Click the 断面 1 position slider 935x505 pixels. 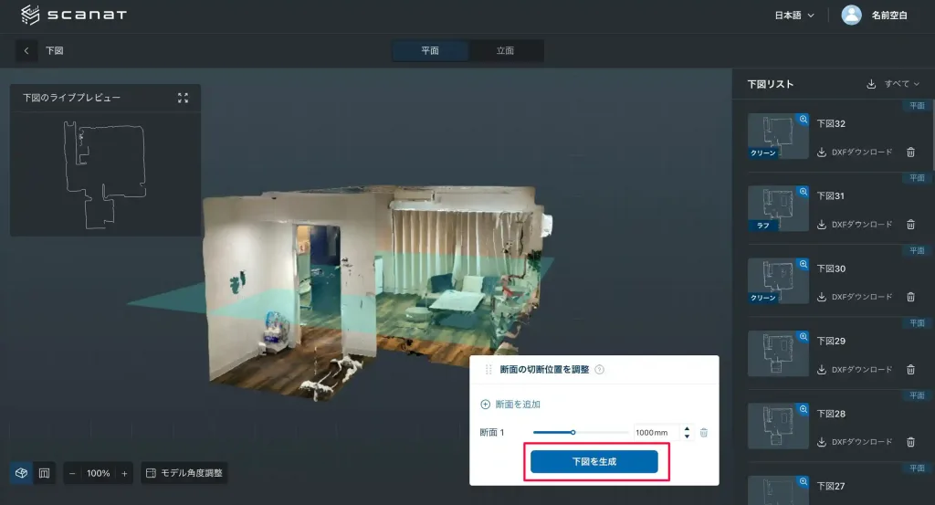(573, 433)
